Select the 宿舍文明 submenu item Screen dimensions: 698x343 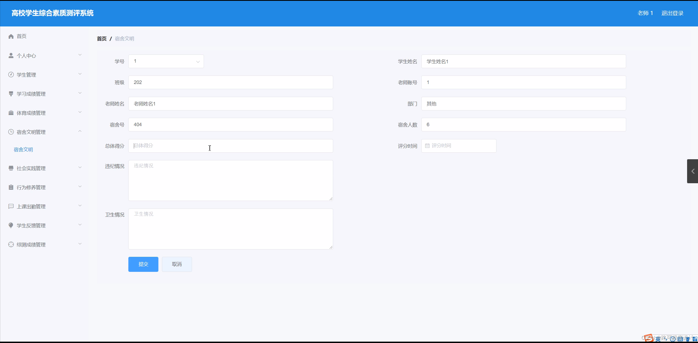[x=23, y=149]
